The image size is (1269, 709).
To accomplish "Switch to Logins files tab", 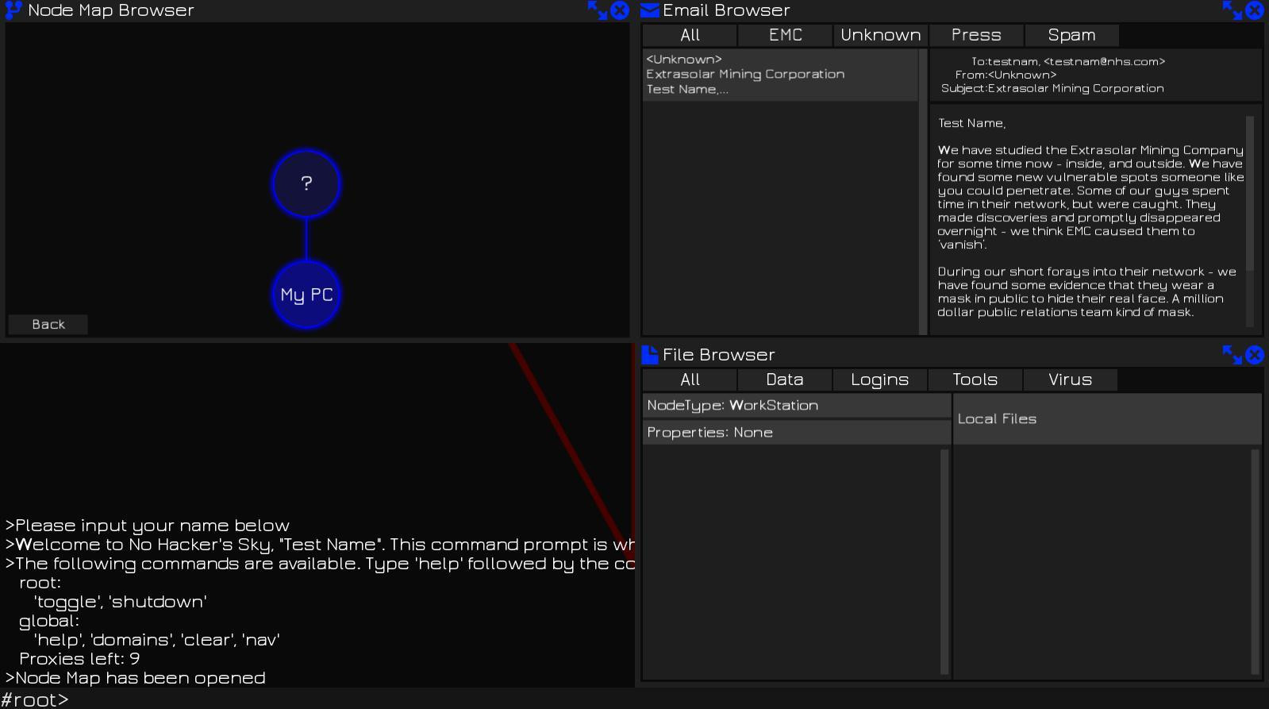I will tap(880, 380).
